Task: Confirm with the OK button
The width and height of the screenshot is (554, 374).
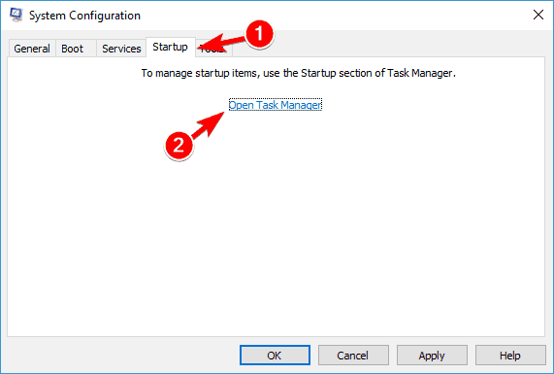Action: click(275, 356)
